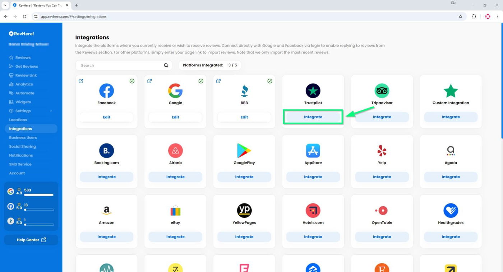The width and height of the screenshot is (503, 272).
Task: Focus the integrations Search field
Action: (124, 65)
